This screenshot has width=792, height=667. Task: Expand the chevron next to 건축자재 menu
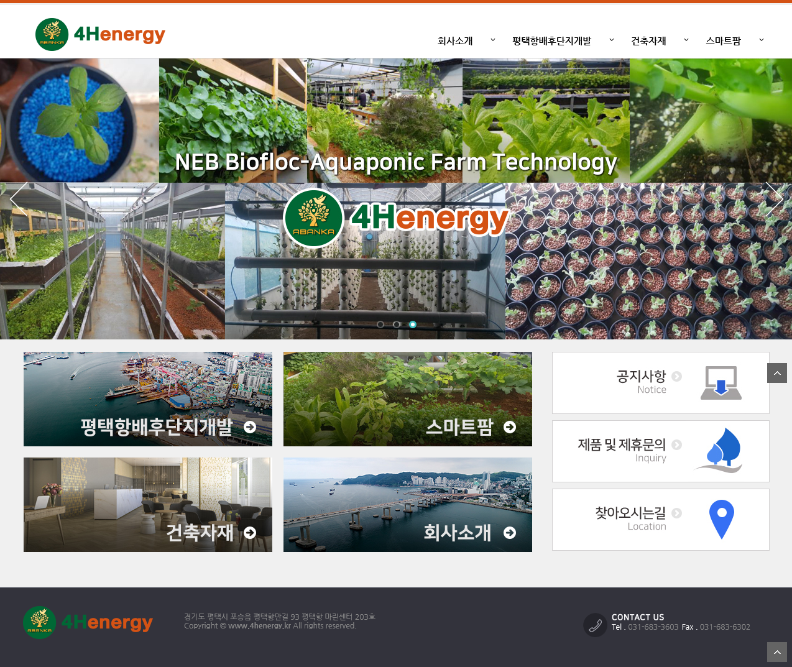tap(686, 40)
